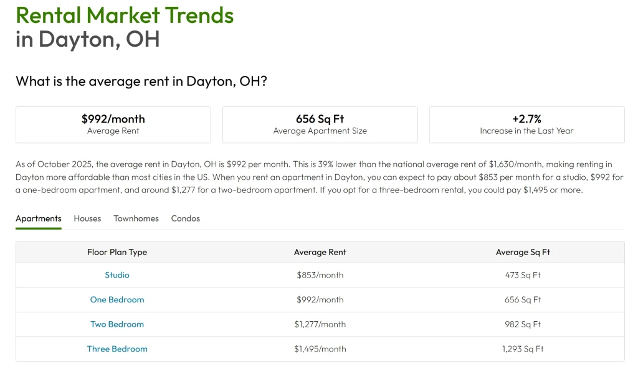This screenshot has width=638, height=369.
Task: Click the Average Rent column header
Action: [x=320, y=252]
